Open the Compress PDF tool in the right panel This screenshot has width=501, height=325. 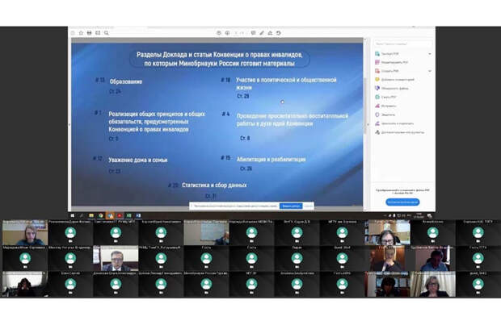tap(385, 97)
